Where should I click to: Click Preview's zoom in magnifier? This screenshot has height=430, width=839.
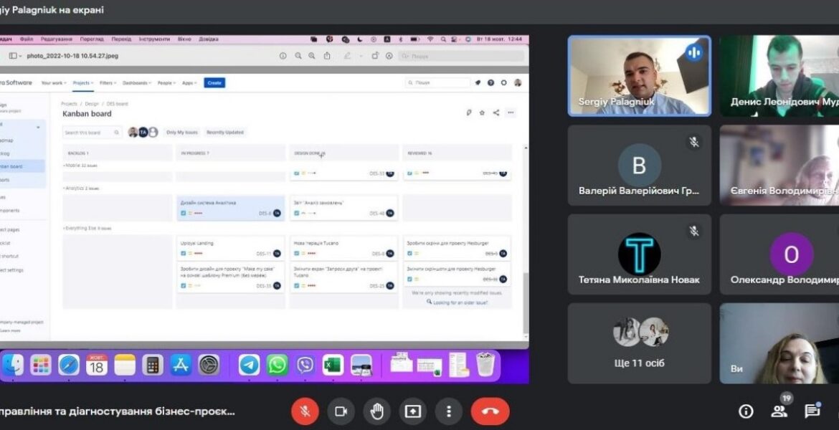(x=311, y=56)
